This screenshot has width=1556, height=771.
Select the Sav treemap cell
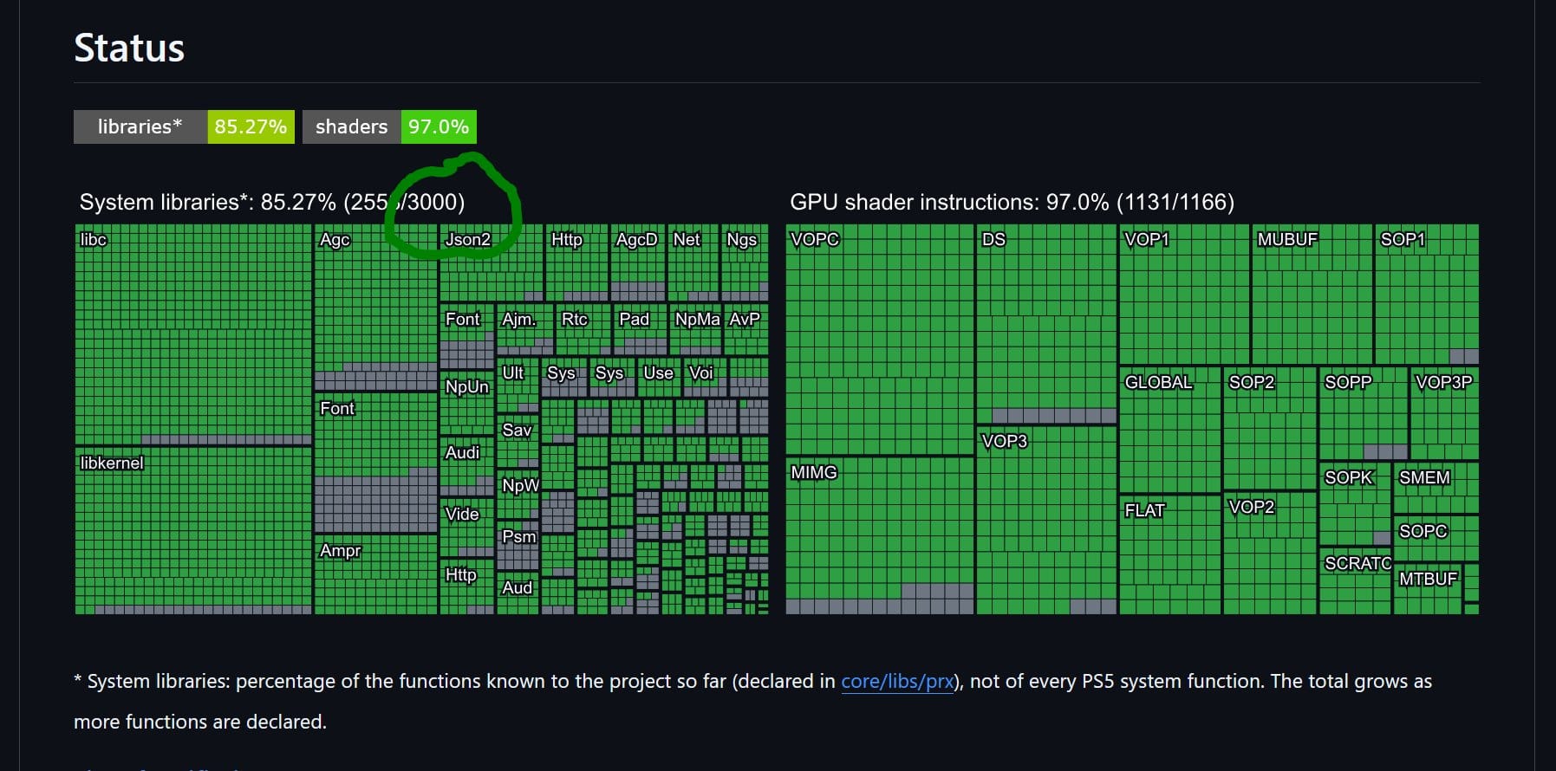[518, 440]
